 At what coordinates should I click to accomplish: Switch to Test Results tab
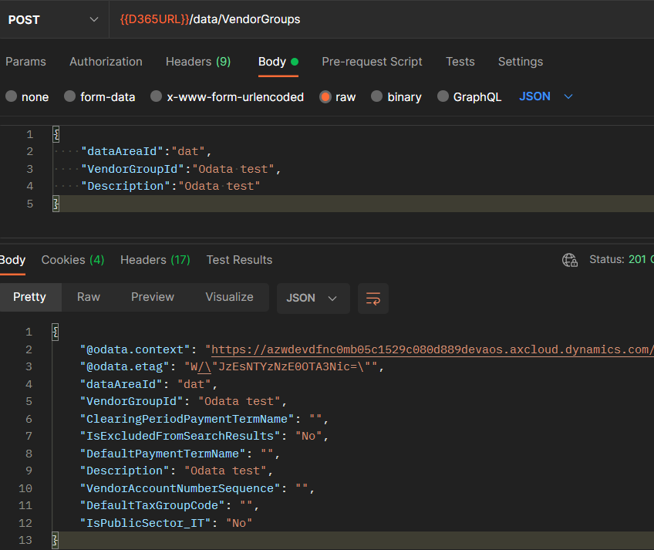point(239,260)
